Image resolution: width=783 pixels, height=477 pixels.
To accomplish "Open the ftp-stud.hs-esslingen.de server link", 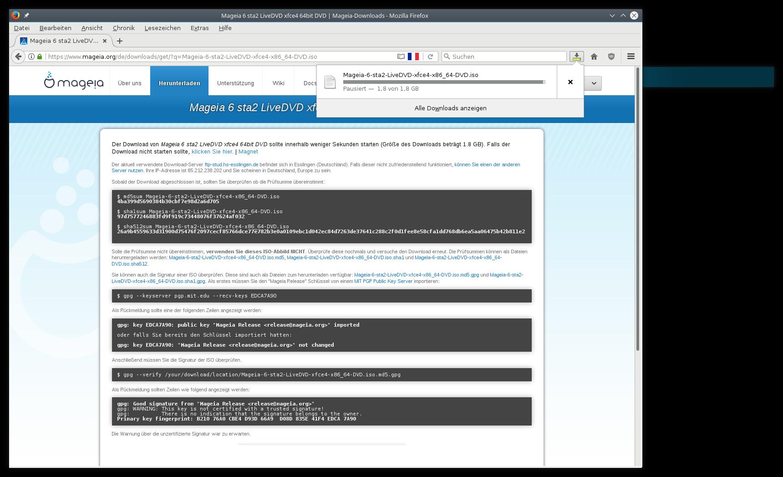I will pos(231,164).
